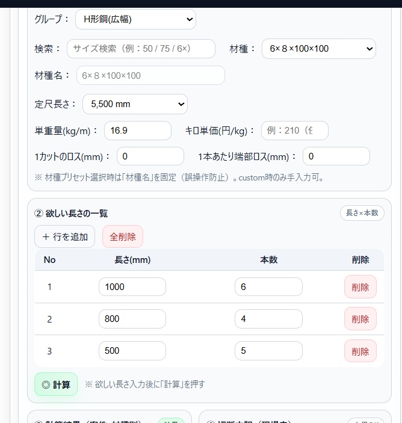The width and height of the screenshot is (402, 423).
Task: Click the キロ単価 price input field
Action: coord(295,131)
